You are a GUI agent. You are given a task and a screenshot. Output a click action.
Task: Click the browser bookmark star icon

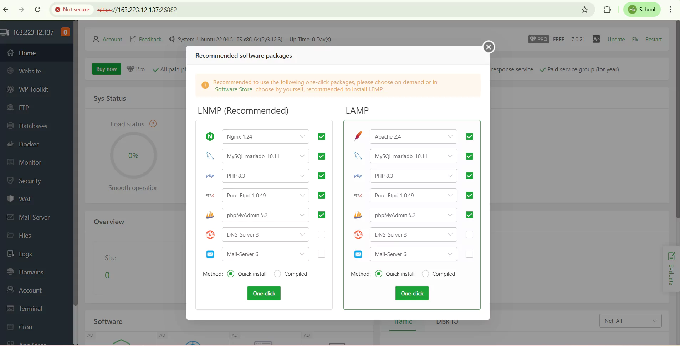584,10
